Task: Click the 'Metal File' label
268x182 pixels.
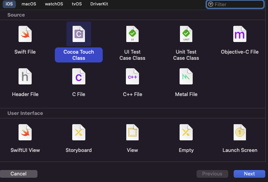Action: tap(186, 94)
